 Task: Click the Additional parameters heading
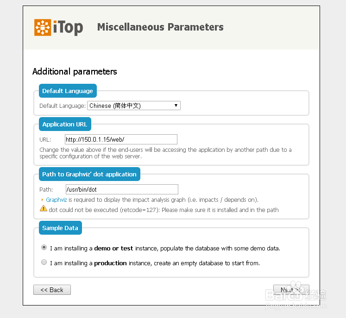click(75, 72)
